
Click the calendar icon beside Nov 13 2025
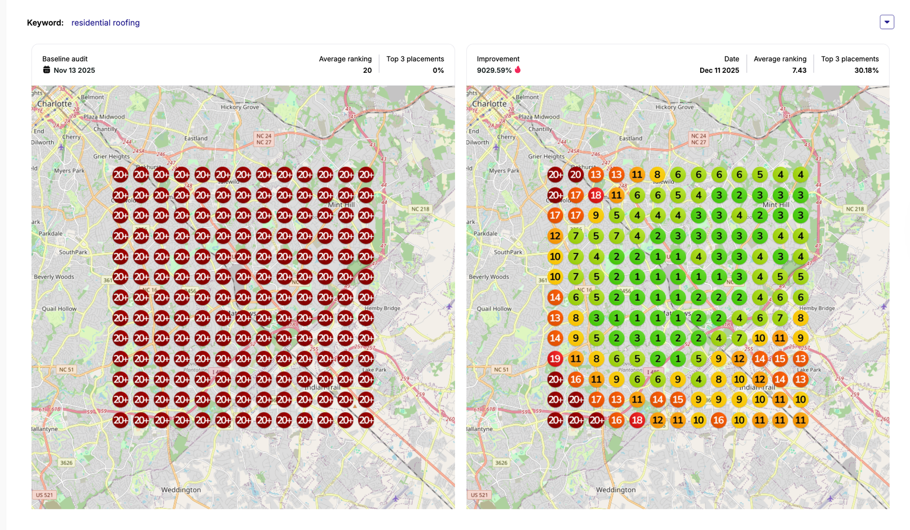[47, 70]
